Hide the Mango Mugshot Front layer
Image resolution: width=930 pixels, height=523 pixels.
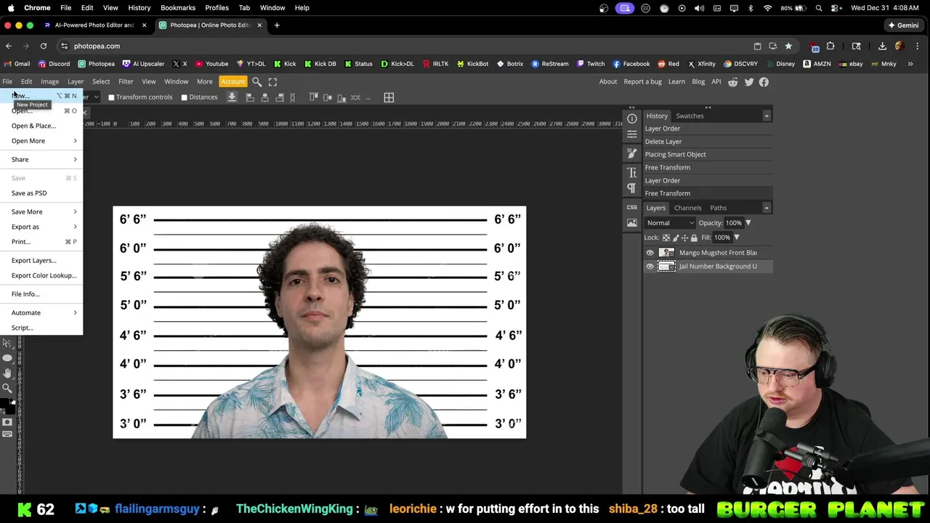click(650, 253)
